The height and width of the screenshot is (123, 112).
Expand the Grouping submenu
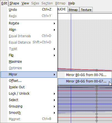coord(29,106)
